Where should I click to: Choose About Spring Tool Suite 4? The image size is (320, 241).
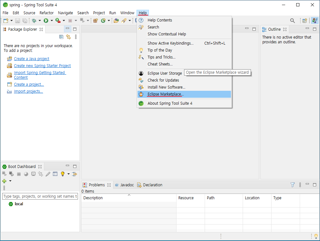click(x=184, y=103)
